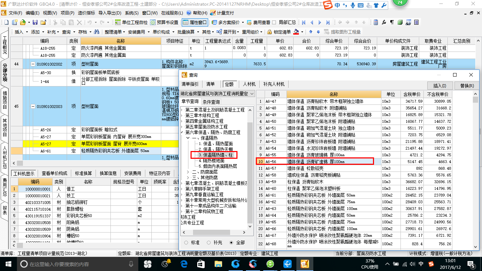
Task: Click the New file icon
Action: (7, 22)
